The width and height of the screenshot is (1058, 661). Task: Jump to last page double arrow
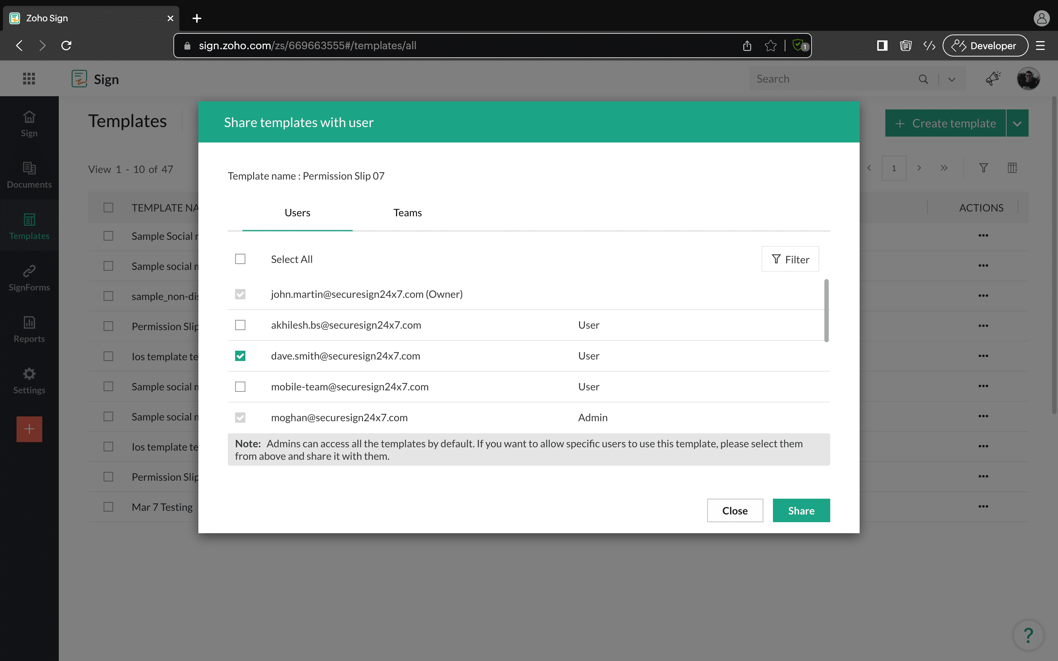[944, 168]
